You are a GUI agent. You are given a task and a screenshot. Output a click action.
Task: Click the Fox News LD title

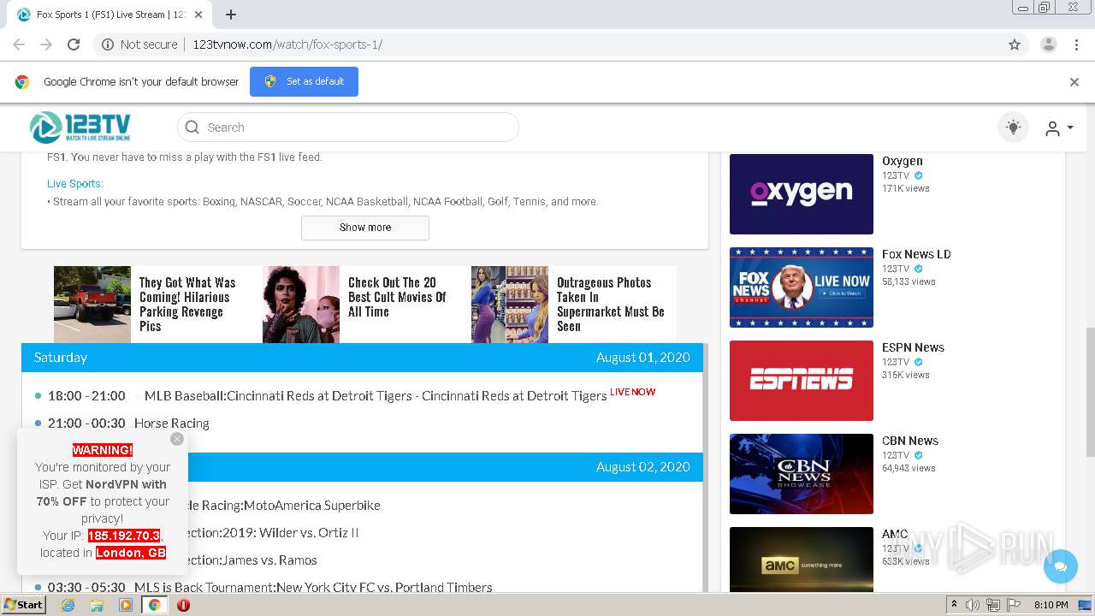[x=916, y=254]
